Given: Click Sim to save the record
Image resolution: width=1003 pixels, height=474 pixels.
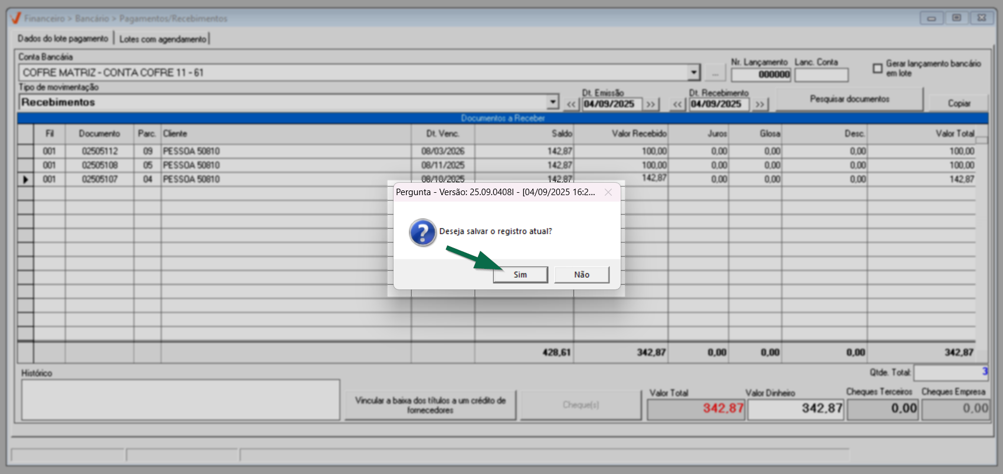Looking at the screenshot, I should (x=520, y=275).
